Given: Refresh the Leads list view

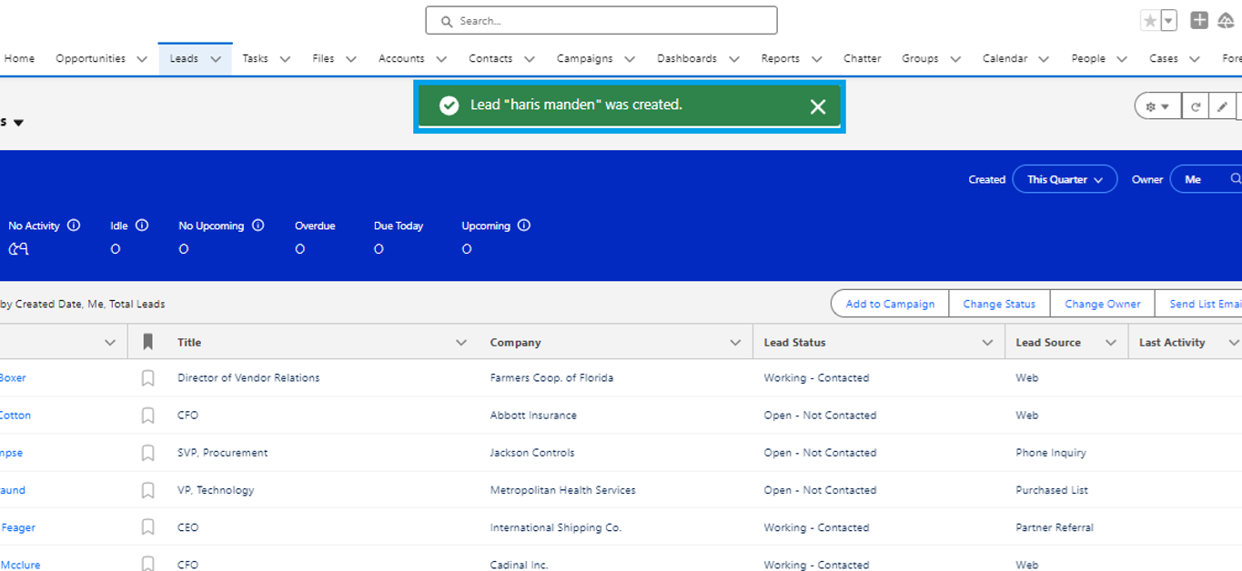Looking at the screenshot, I should pos(1196,105).
